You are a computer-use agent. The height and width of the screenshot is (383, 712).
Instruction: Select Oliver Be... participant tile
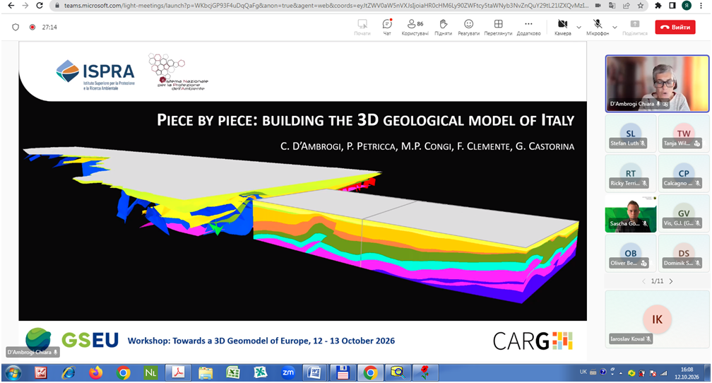(x=630, y=254)
